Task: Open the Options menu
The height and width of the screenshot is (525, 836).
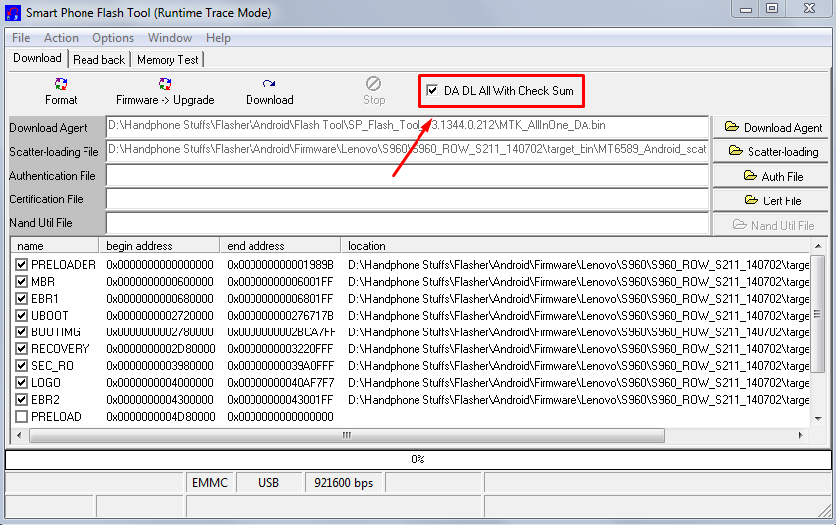Action: click(x=113, y=38)
